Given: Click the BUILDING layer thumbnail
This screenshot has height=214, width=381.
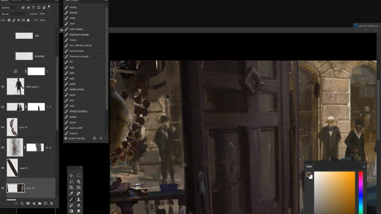Looking at the screenshot, I should tap(24, 56).
